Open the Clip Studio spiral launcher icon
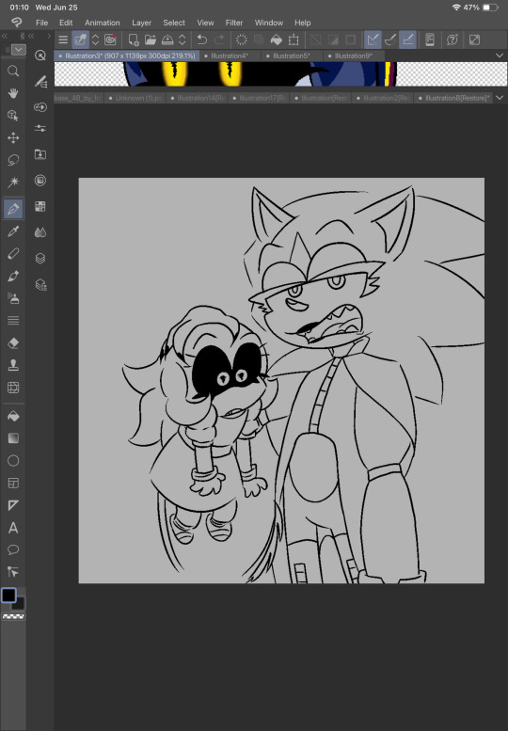Image resolution: width=508 pixels, height=731 pixels. tap(110, 40)
